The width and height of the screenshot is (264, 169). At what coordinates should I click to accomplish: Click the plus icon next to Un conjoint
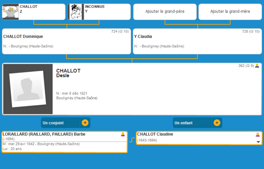pyautogui.click(x=85, y=123)
